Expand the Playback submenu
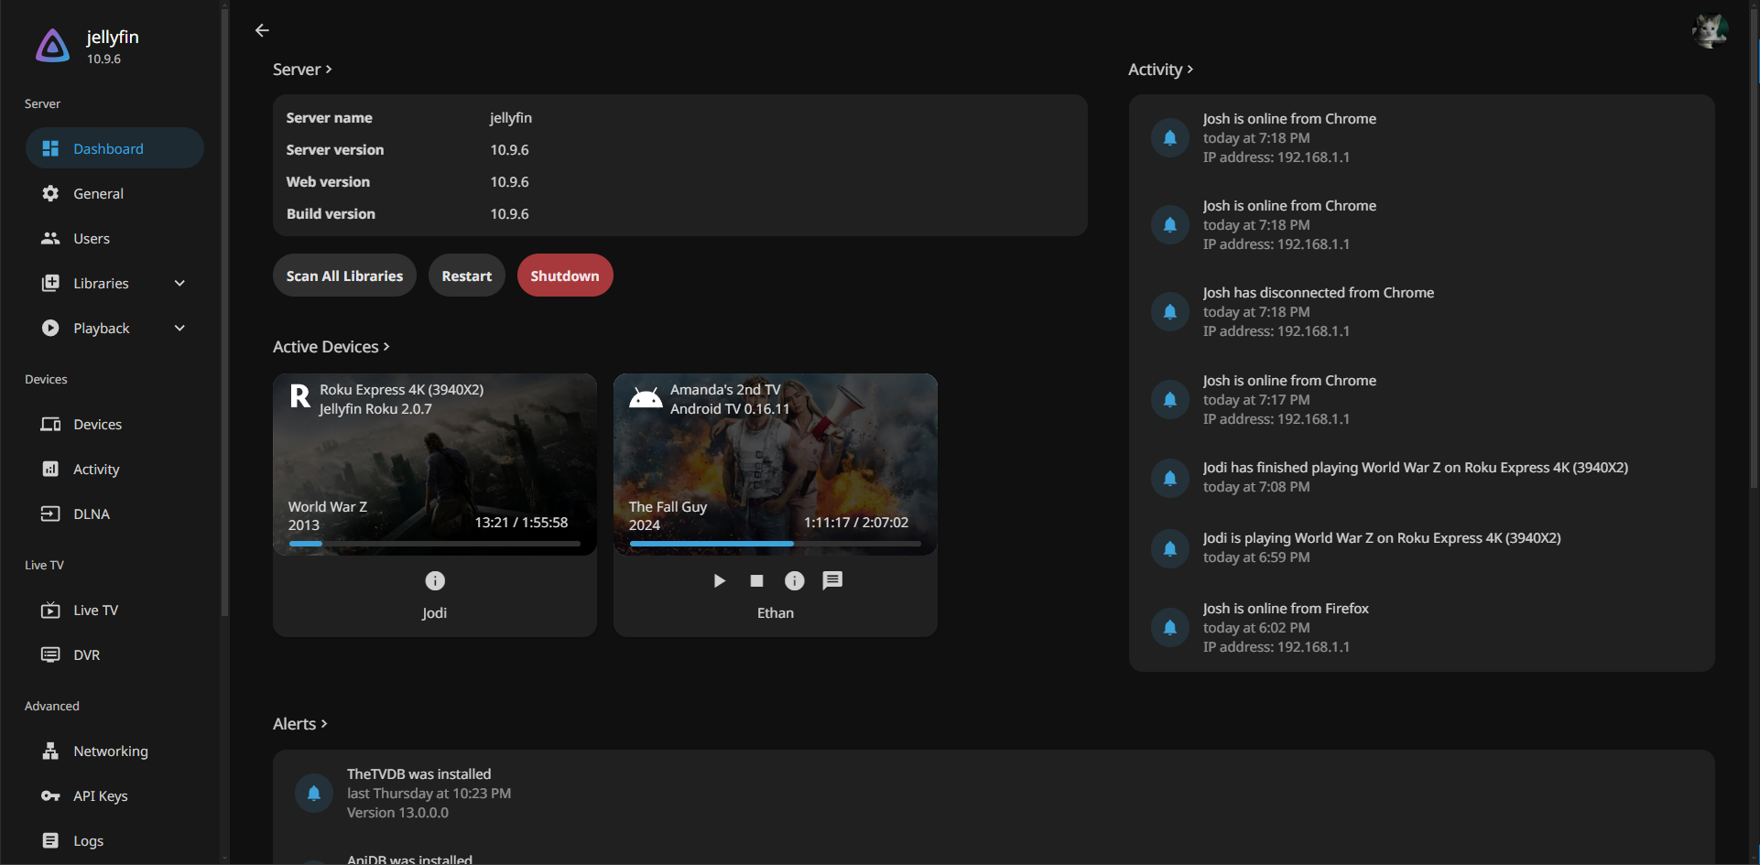Screen dimensions: 1760x865 179,329
